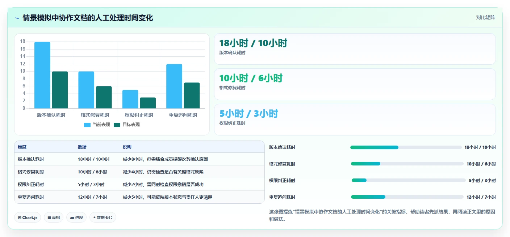Click the 表格 tag chip

click(x=54, y=217)
